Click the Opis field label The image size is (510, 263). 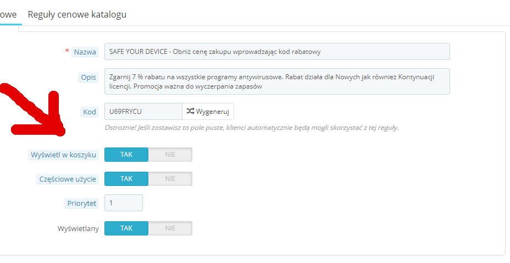tap(88, 78)
